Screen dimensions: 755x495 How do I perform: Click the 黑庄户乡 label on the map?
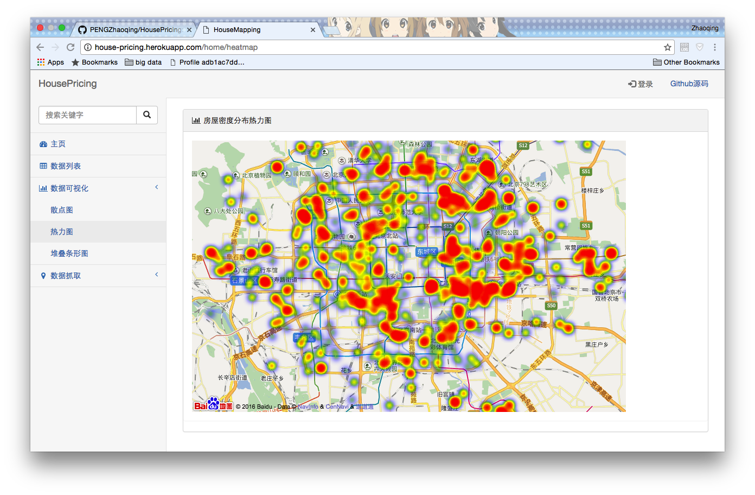tap(597, 345)
